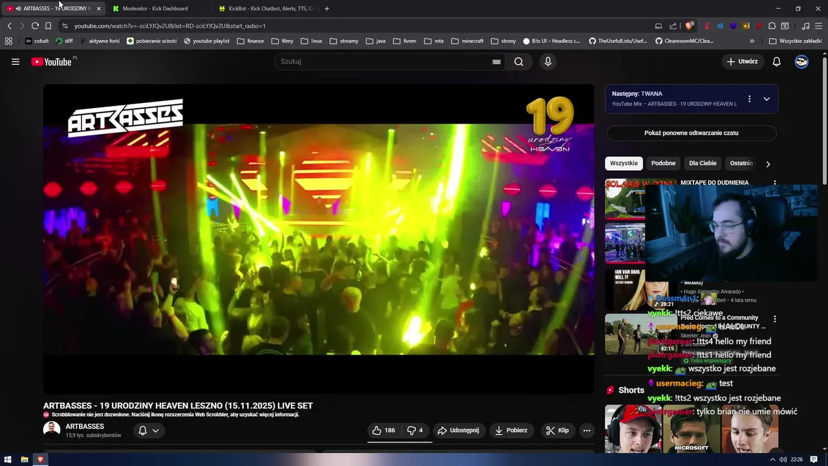Click Pokaż ponowne odtwarzanie czatu

click(691, 133)
